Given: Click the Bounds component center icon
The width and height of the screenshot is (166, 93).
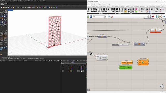Looking at the screenshot, I should pos(127,63).
